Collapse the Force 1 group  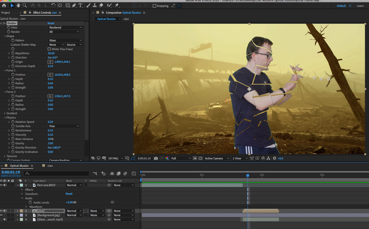5,70
